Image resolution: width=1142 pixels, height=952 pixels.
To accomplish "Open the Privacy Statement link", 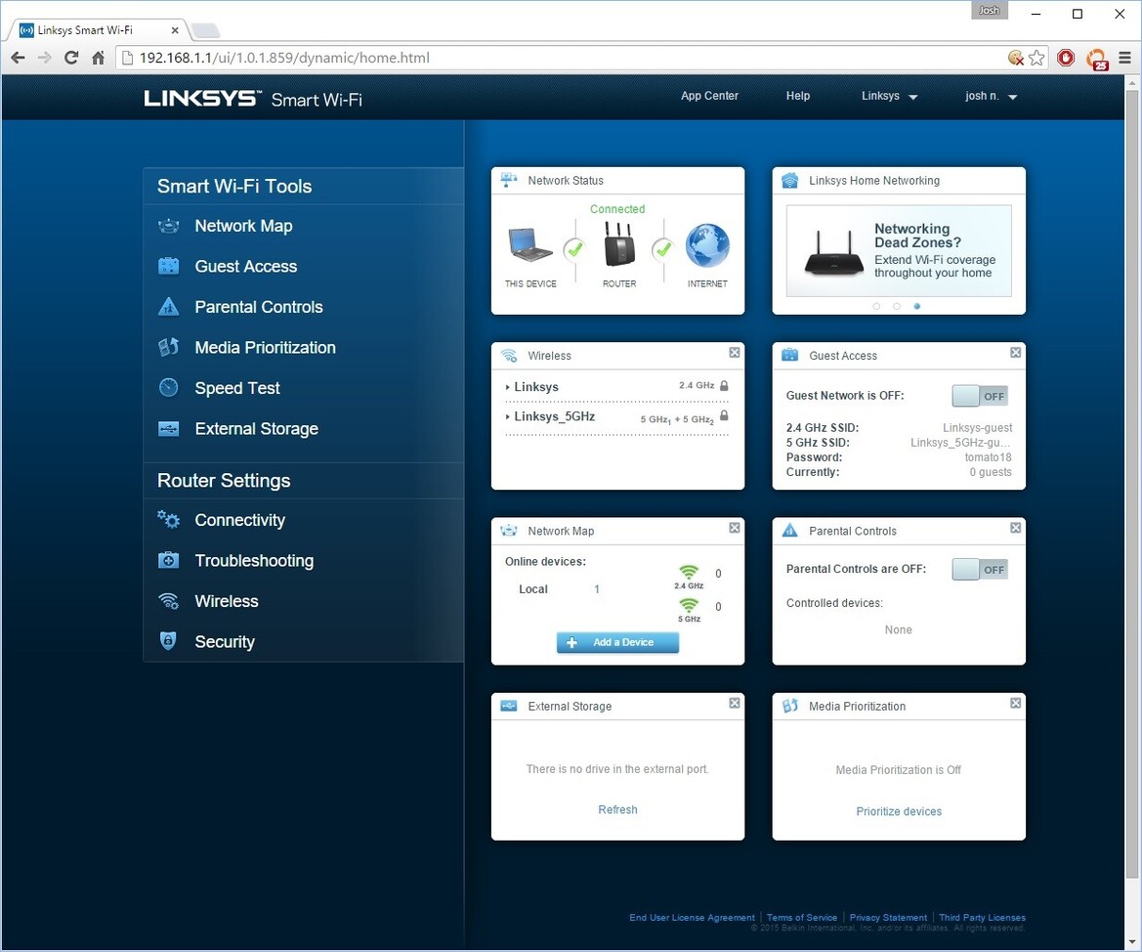I will click(x=888, y=918).
